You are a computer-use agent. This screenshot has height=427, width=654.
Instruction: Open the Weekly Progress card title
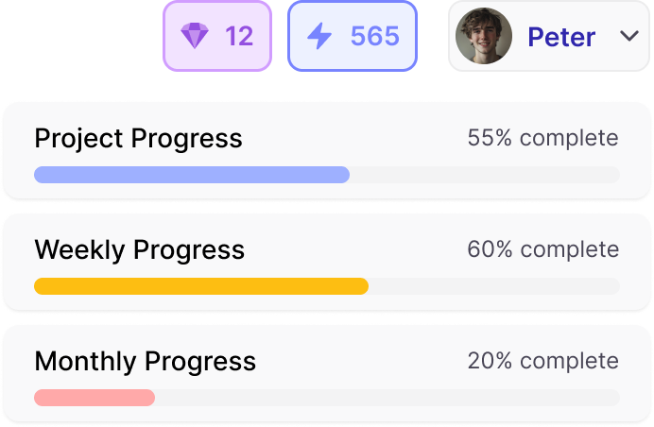coord(139,250)
